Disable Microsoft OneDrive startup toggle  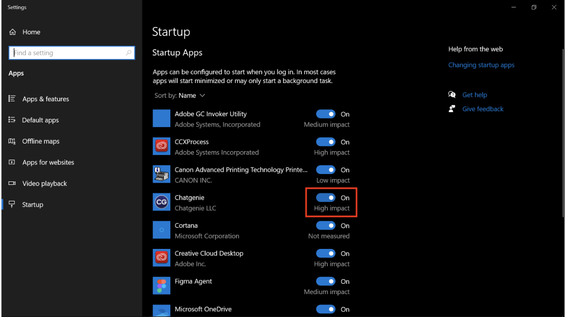326,309
